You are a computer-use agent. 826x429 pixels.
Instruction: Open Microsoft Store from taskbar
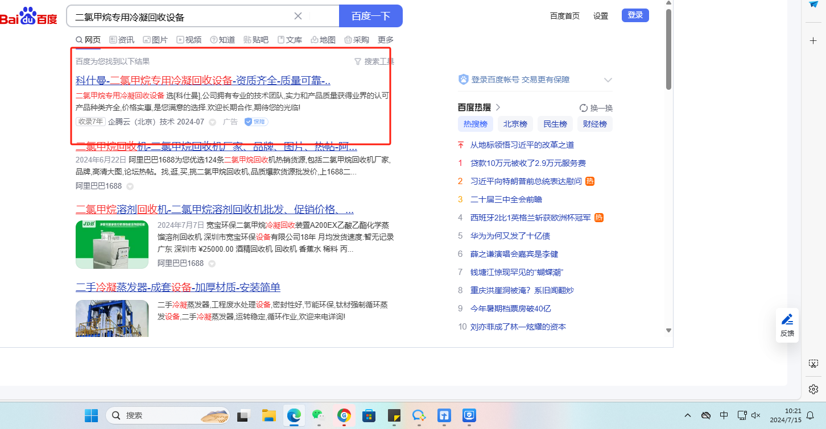click(x=369, y=415)
